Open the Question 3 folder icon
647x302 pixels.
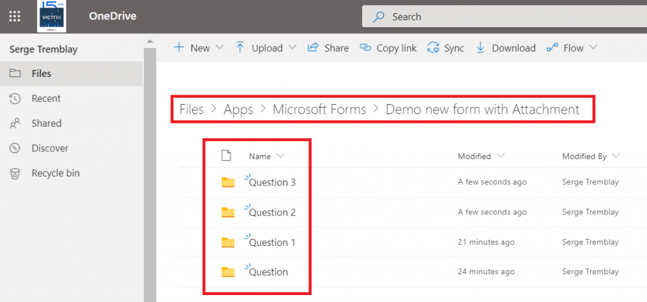[x=228, y=183]
